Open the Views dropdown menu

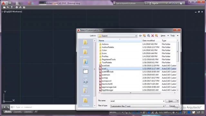coord(164,36)
